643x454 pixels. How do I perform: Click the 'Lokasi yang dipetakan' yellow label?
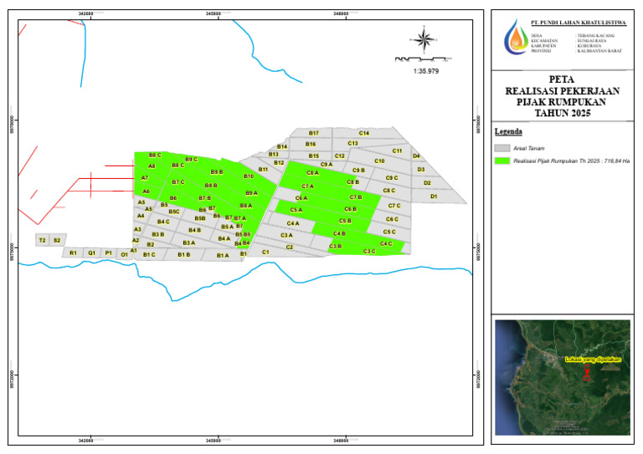[593, 360]
